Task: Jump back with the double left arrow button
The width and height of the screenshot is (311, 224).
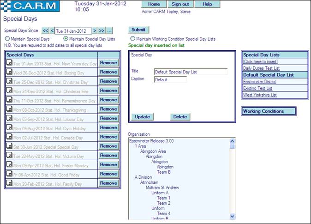Action: click(45, 30)
